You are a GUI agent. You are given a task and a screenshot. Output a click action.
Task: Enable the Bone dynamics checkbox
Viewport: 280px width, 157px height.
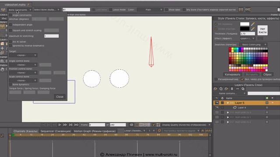tap(10, 85)
